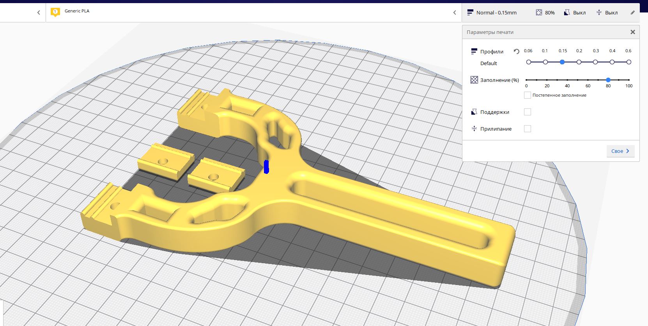Click the support icon in header bar
The image size is (648, 326).
[567, 12]
